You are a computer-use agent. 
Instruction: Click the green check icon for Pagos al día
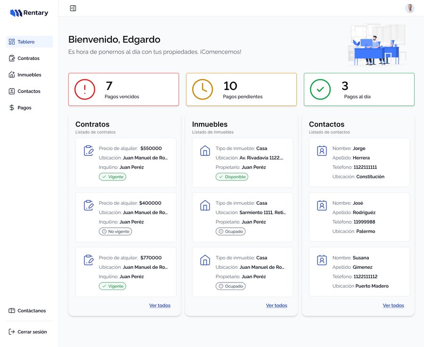320,89
